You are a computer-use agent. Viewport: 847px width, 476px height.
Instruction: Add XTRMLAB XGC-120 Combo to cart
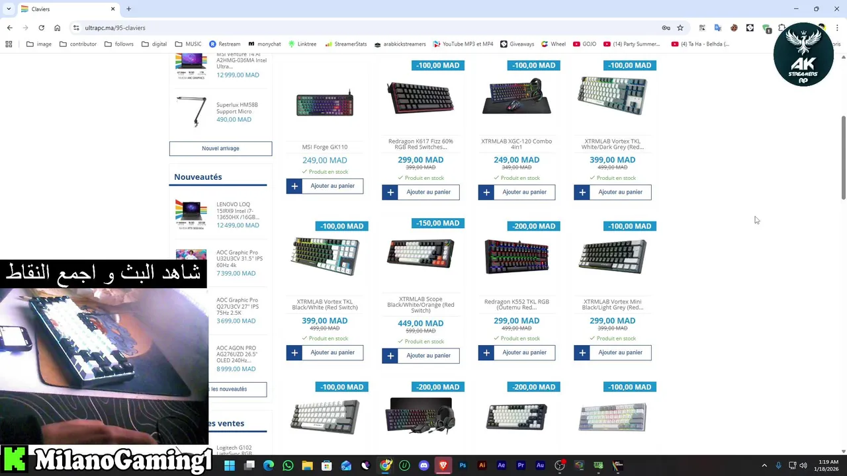[517, 192]
